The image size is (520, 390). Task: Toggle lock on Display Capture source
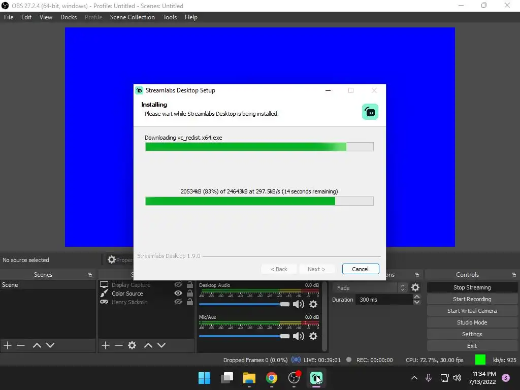tap(190, 284)
